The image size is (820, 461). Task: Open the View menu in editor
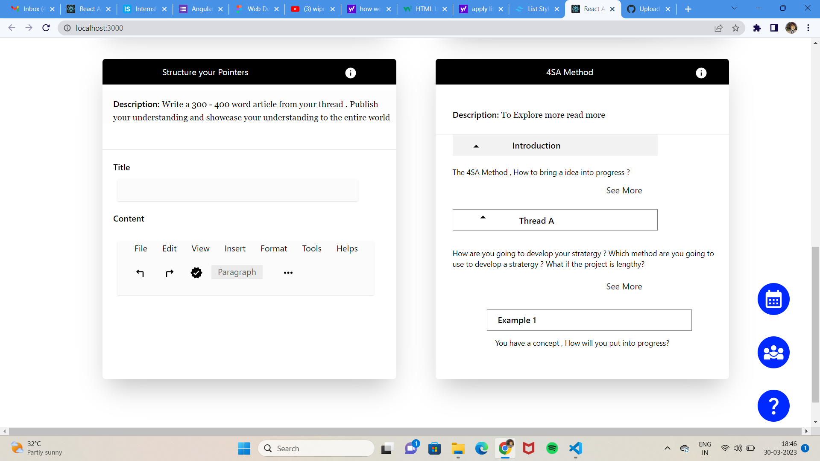pyautogui.click(x=200, y=249)
